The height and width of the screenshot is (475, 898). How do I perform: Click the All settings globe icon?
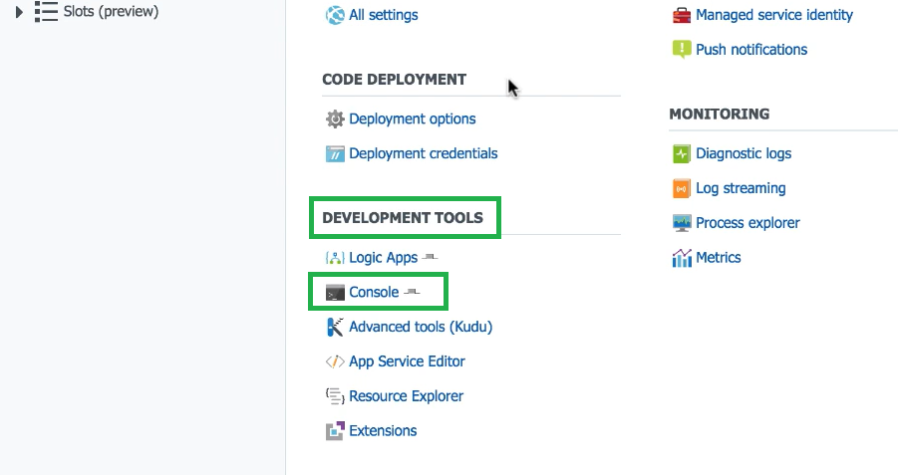coord(335,15)
